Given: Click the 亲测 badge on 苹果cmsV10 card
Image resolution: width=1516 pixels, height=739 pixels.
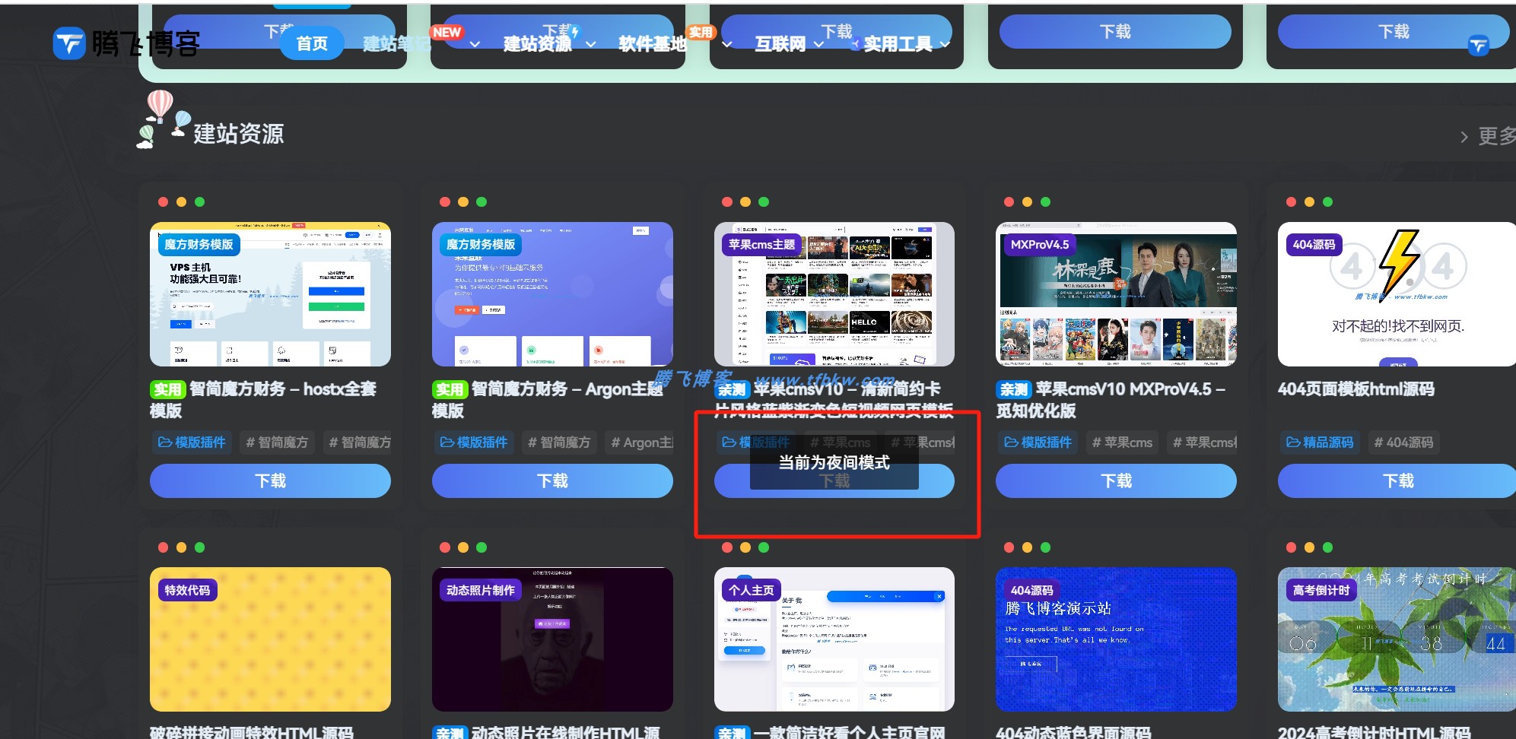Looking at the screenshot, I should pyautogui.click(x=732, y=389).
